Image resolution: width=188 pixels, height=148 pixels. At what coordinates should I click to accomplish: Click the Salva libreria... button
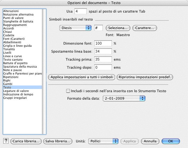click(x=58, y=141)
